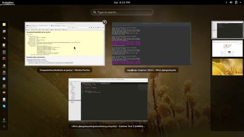Launch the yellow sticky note app in dock
Screen dimensions: 244x137
click(x=4, y=24)
